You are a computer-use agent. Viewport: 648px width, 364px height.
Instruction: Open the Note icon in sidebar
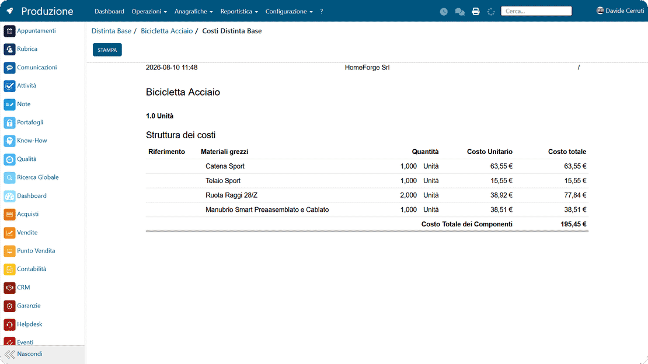tap(9, 104)
